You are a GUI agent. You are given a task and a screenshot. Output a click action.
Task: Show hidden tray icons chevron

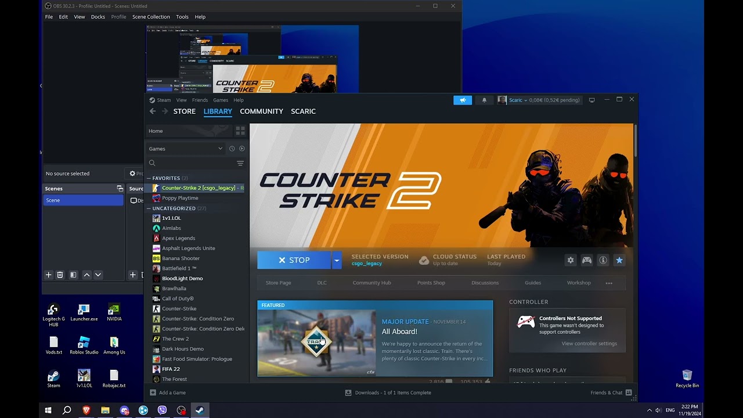[x=649, y=410]
